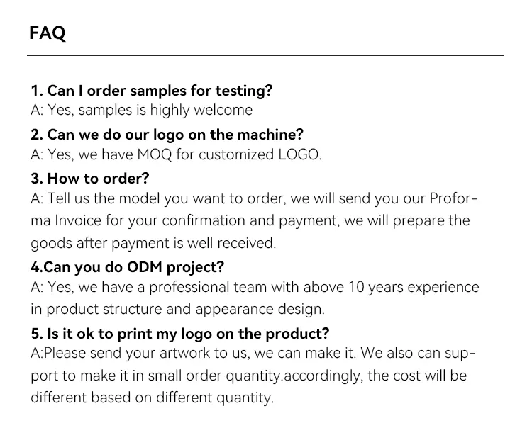Click the answer about MOQ for customized LOGO
Image resolution: width=532 pixels, height=428 pixels.
point(176,154)
